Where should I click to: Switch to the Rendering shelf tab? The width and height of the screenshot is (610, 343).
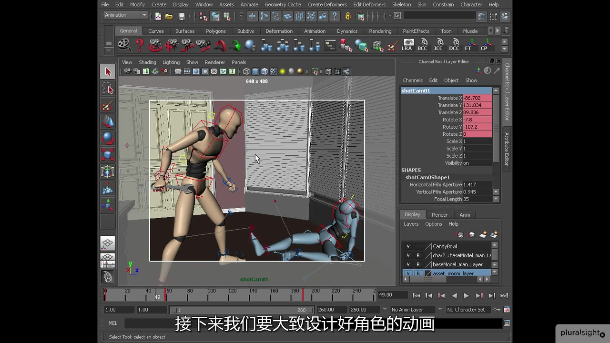(380, 31)
